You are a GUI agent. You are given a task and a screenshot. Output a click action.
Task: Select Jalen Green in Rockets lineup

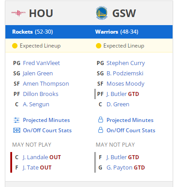click(38, 74)
